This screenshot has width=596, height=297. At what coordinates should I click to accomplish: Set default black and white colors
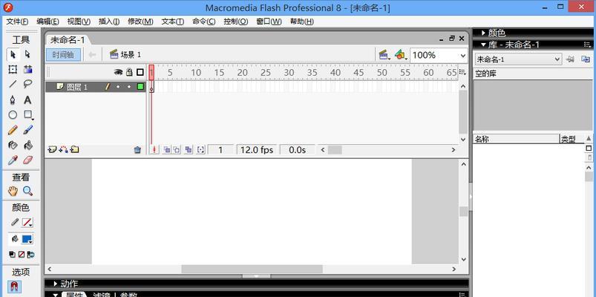[12, 255]
